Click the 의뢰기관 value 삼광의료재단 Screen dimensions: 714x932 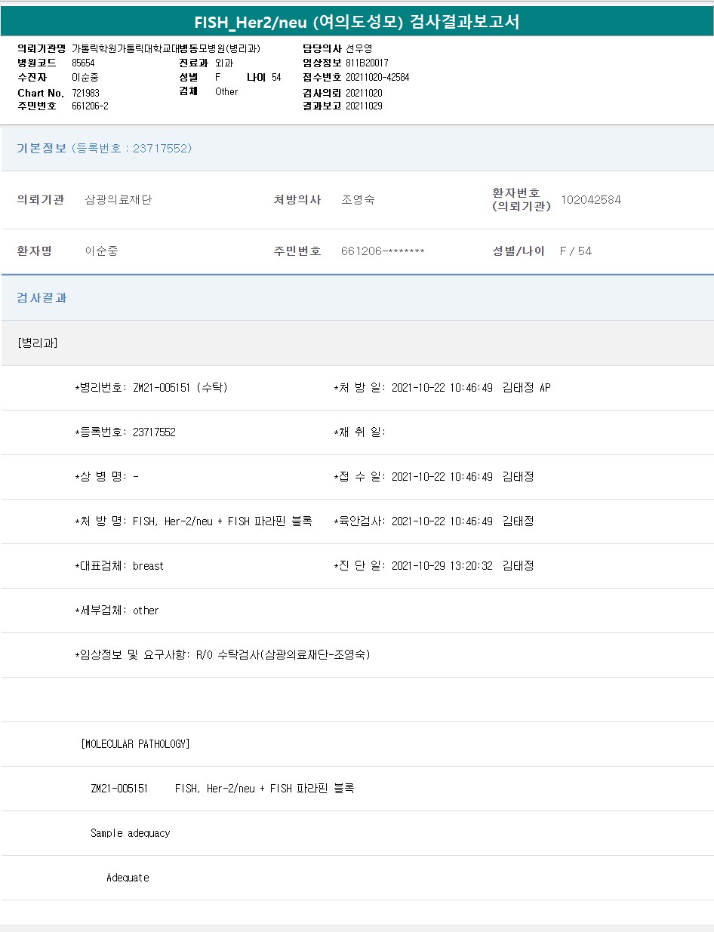pos(118,200)
